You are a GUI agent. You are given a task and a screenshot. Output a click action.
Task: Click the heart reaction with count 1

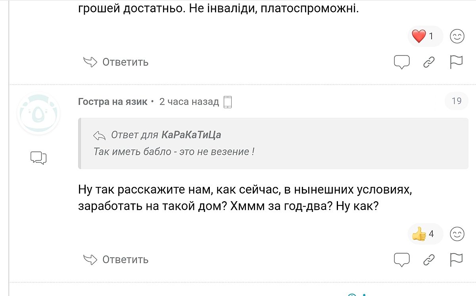[x=424, y=37]
